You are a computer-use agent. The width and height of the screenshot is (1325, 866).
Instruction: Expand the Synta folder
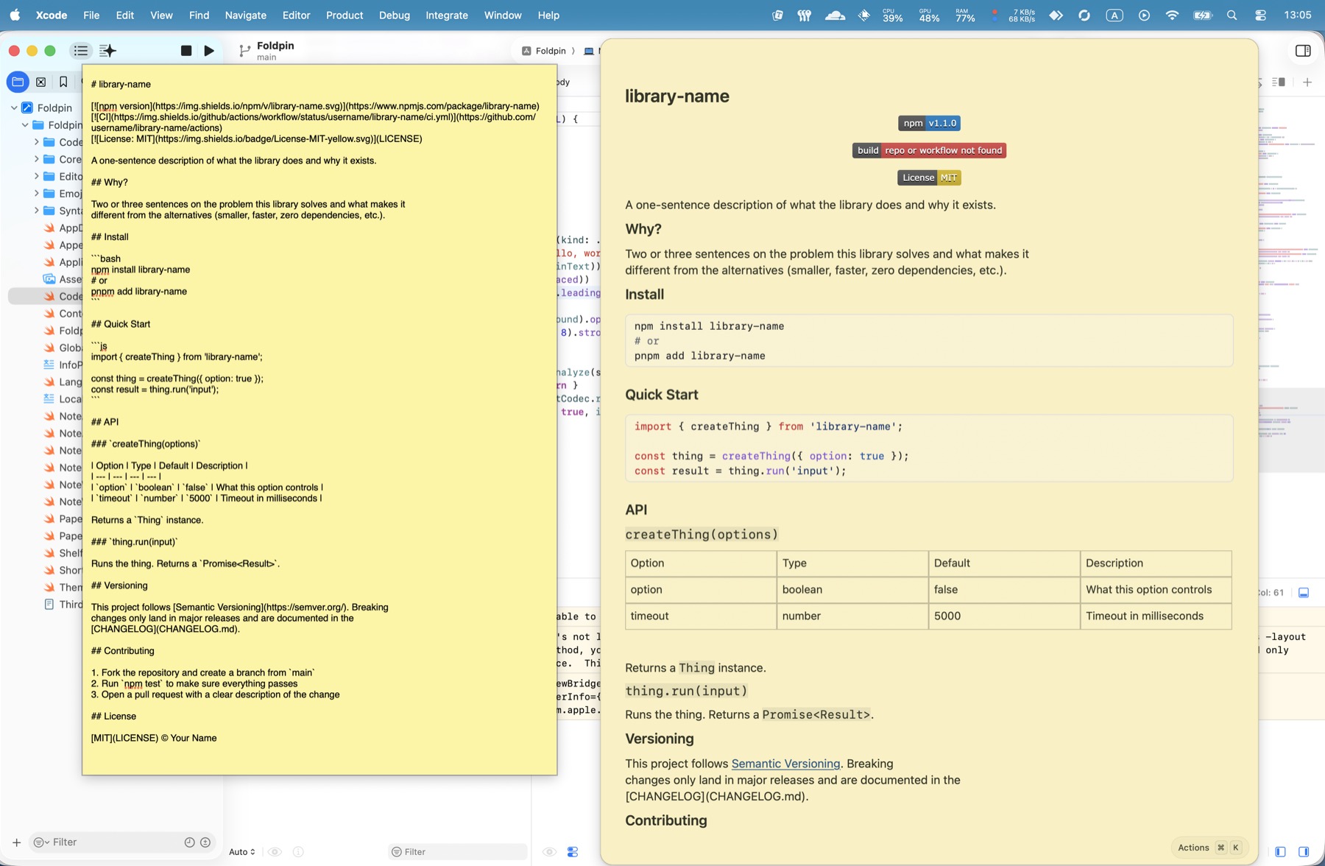[36, 211]
